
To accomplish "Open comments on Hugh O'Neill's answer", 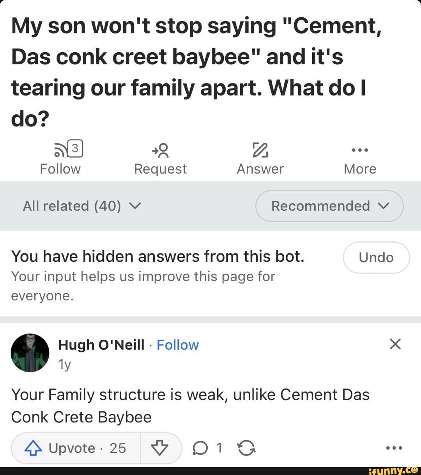I will pos(201,448).
